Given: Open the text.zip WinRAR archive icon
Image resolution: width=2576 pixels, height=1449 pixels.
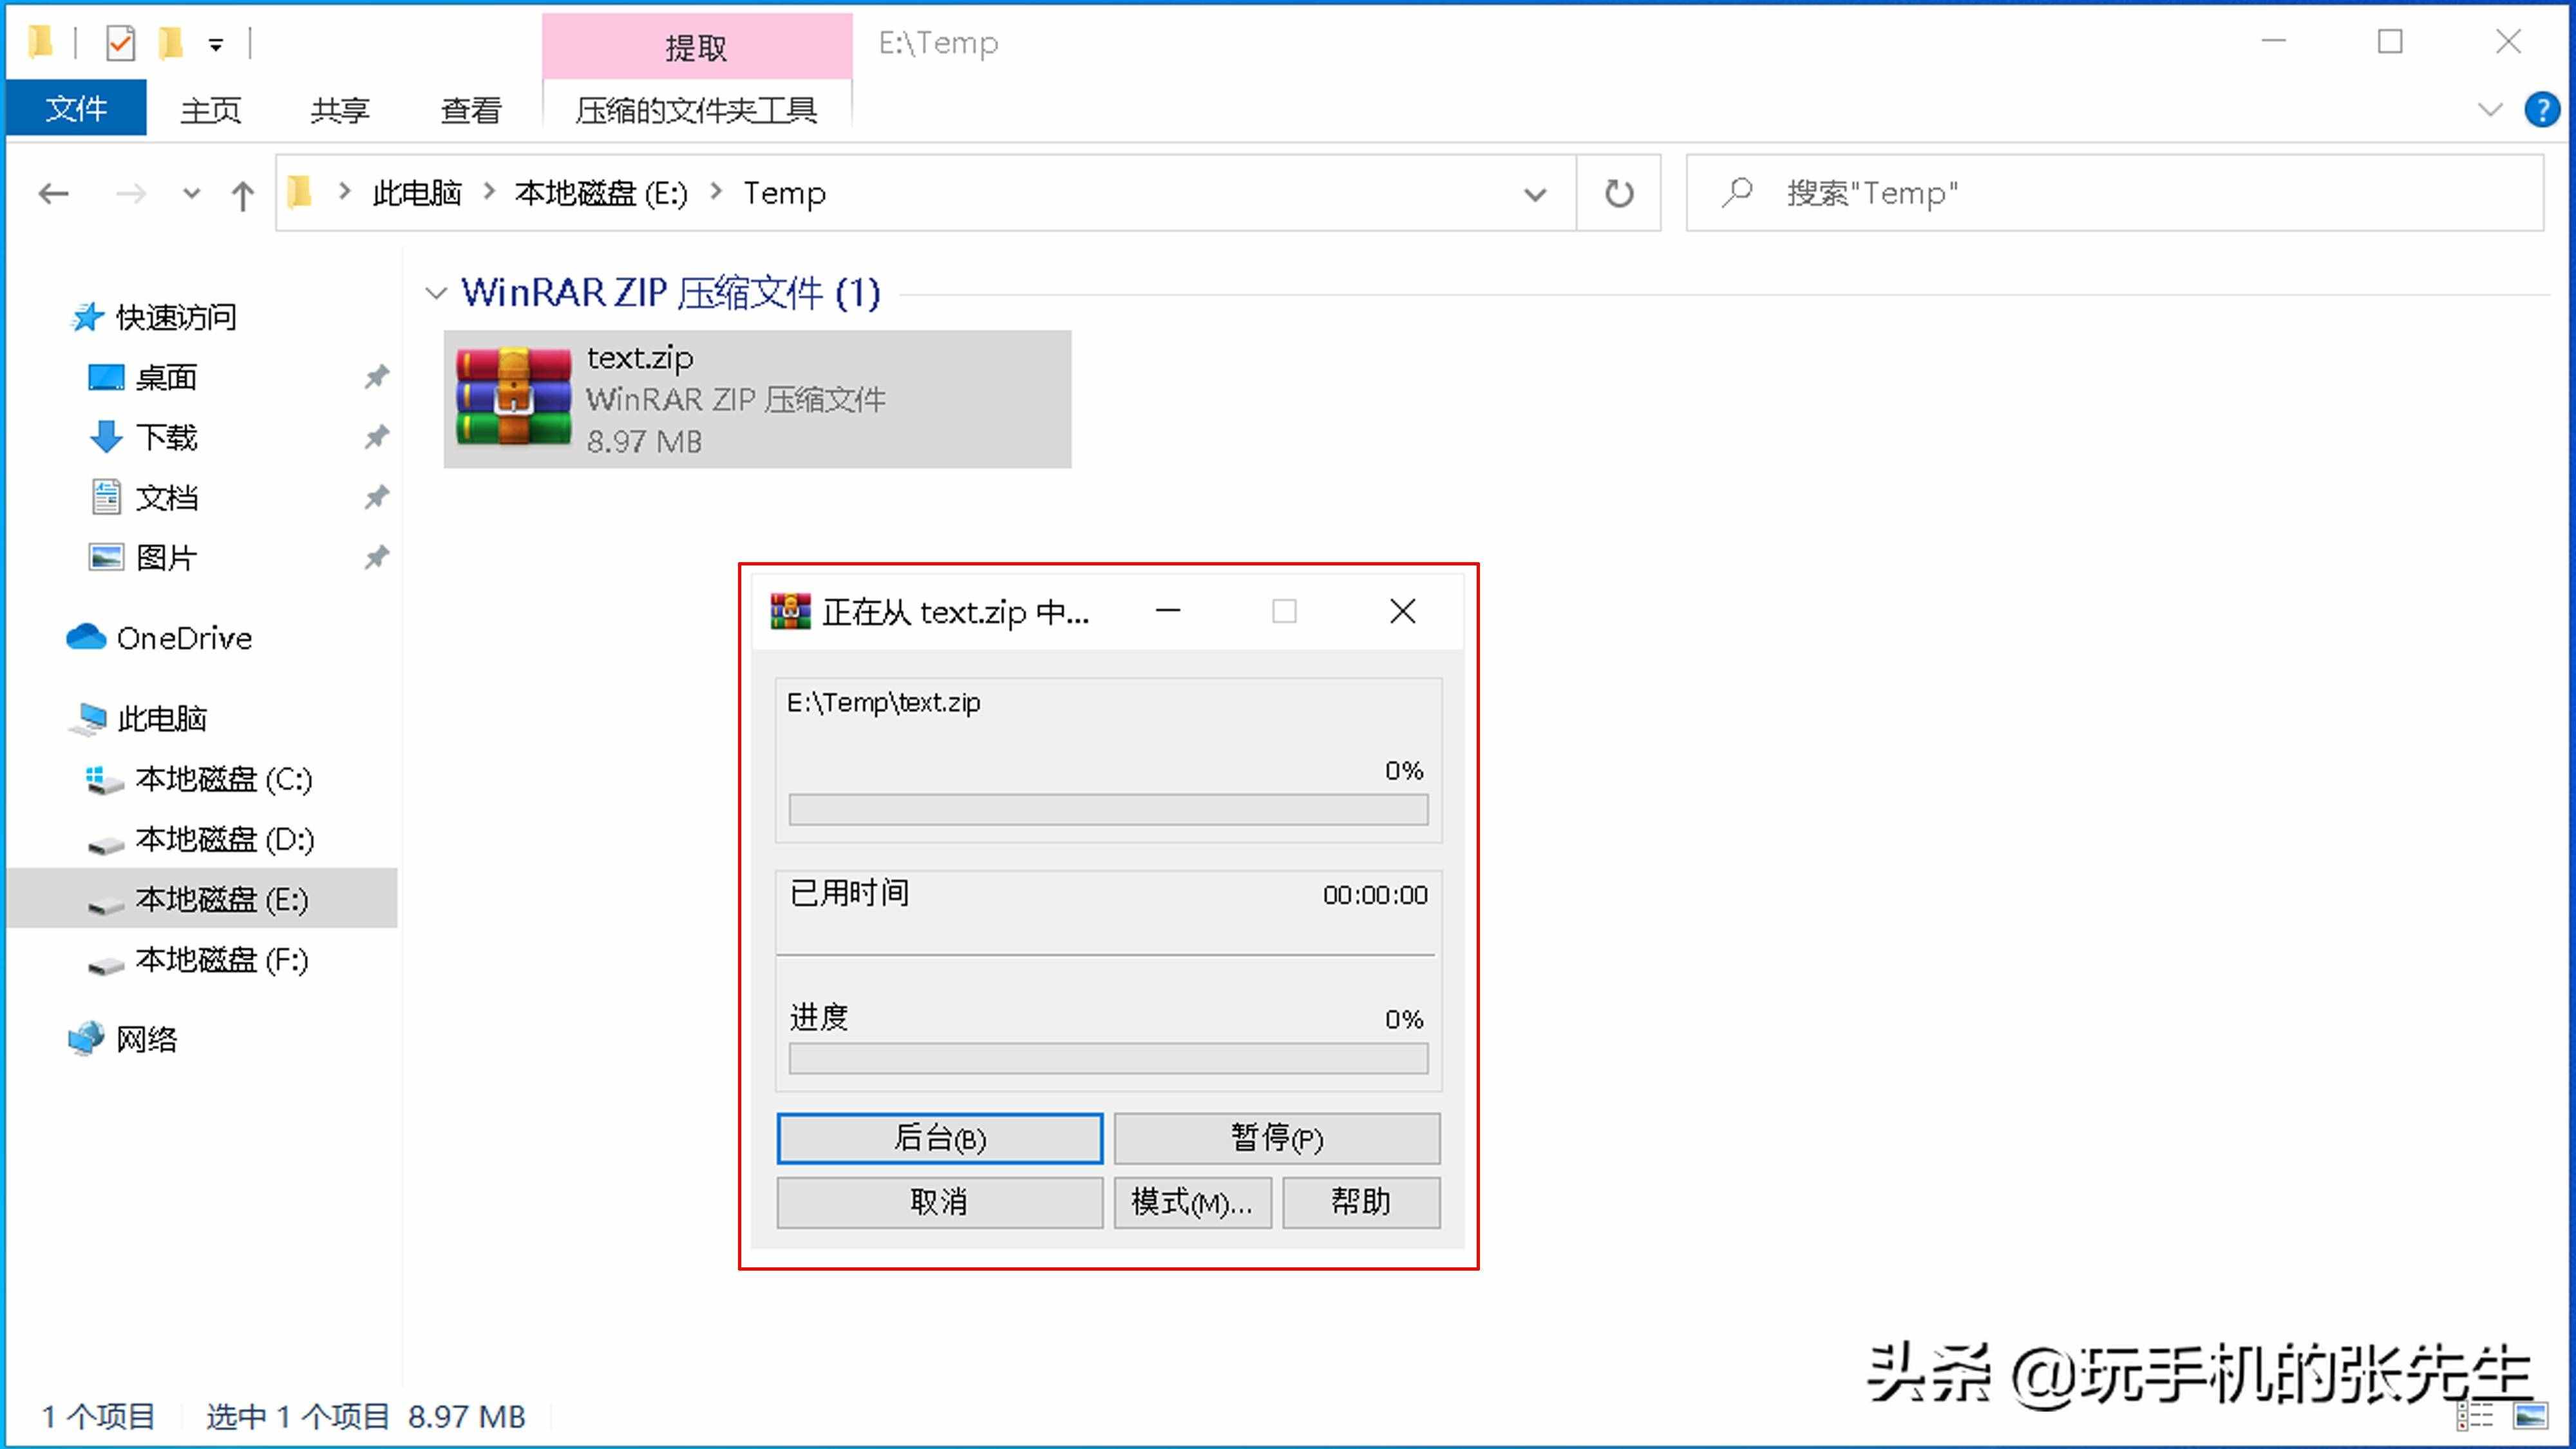Looking at the screenshot, I should 513,397.
